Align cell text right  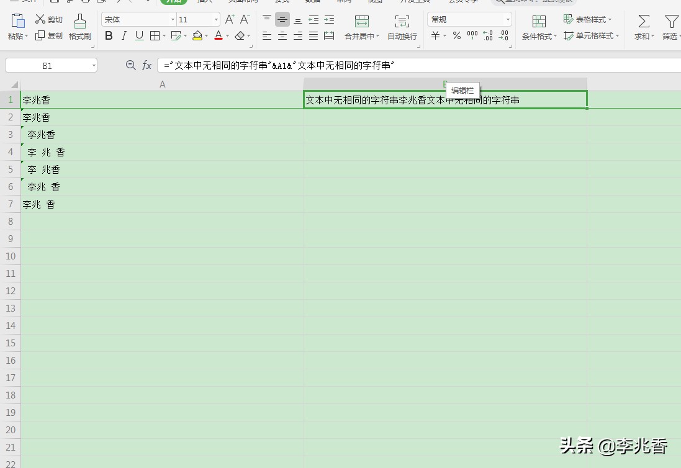pyautogui.click(x=298, y=35)
